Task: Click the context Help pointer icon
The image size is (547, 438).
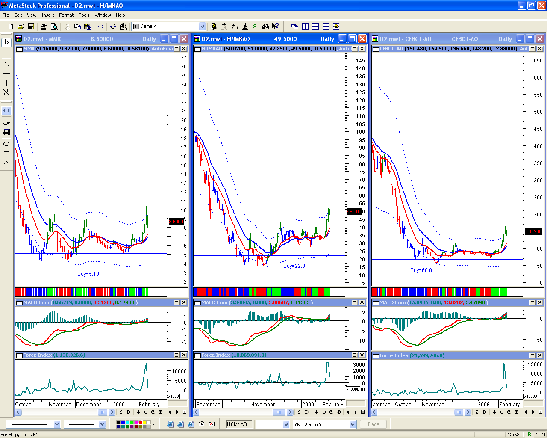Action: point(276,27)
